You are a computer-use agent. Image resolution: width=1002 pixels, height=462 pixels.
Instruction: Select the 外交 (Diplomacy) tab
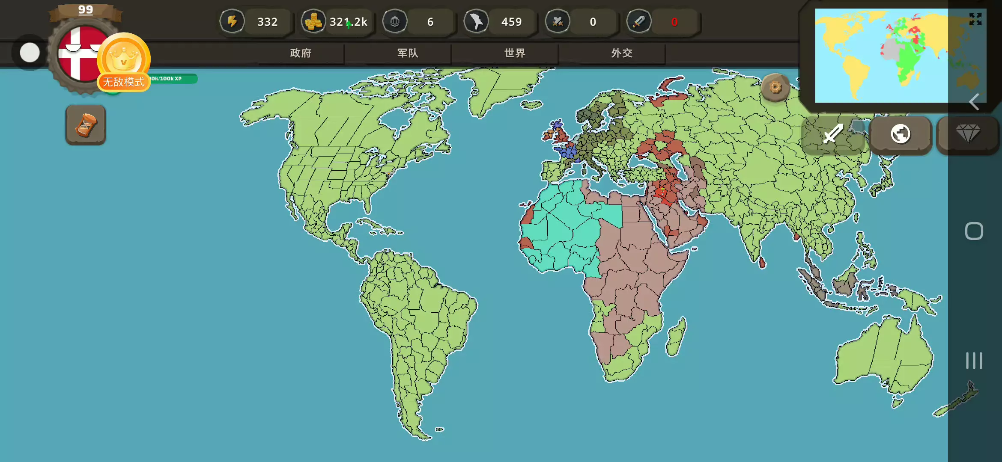click(621, 53)
